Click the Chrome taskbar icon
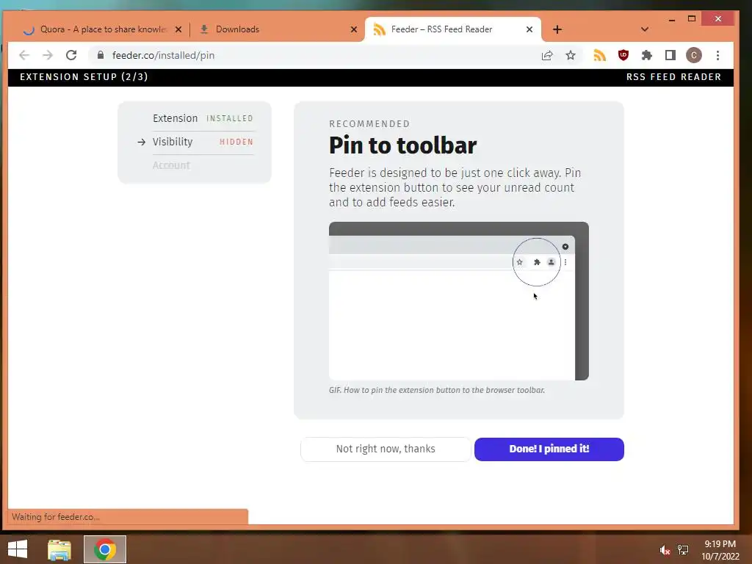 [105, 549]
